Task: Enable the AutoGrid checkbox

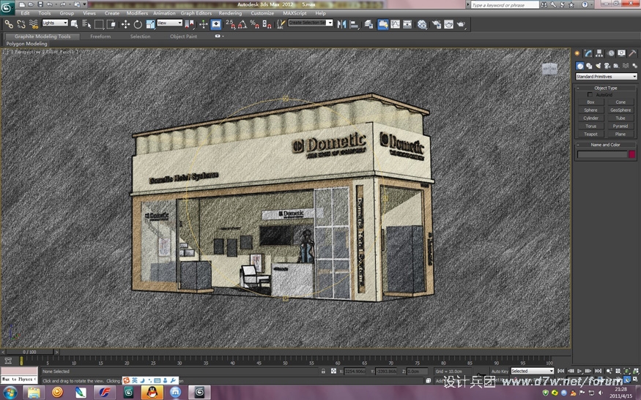Action: (x=590, y=94)
